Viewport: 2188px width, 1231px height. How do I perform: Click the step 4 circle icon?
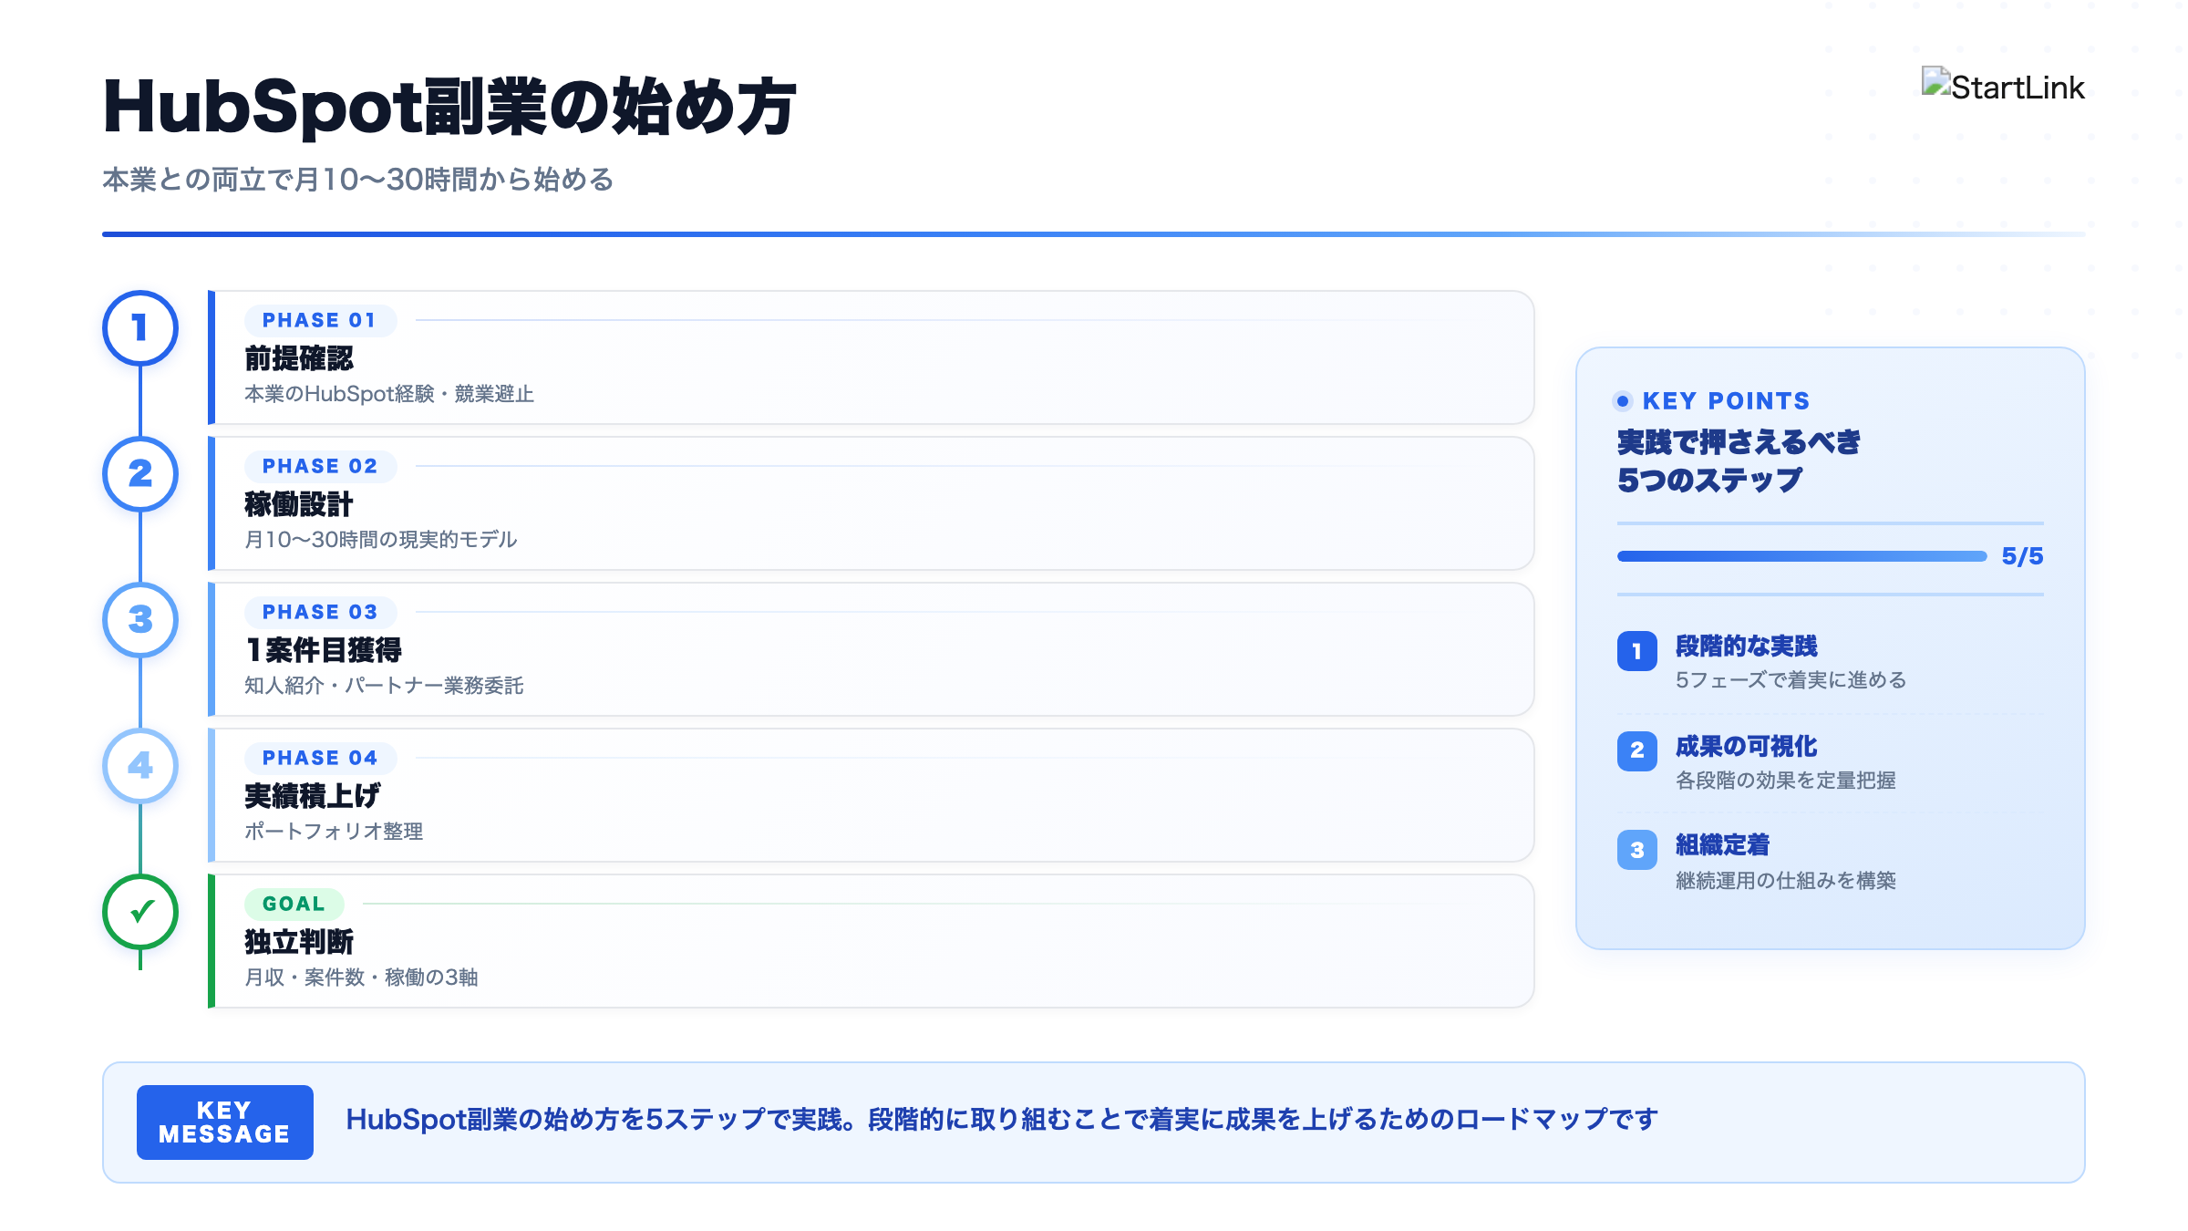click(x=140, y=766)
